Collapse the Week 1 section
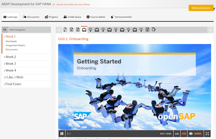This screenshot has height=139, width=216. [10, 36]
